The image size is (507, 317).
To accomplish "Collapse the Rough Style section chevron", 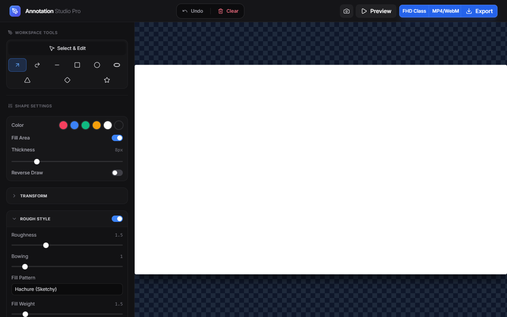I will [x=14, y=219].
